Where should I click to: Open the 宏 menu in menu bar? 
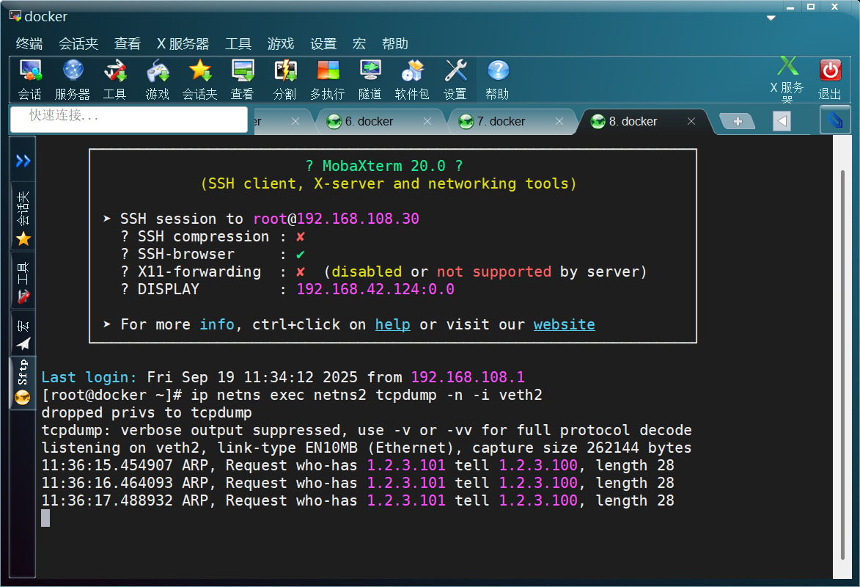pos(359,43)
